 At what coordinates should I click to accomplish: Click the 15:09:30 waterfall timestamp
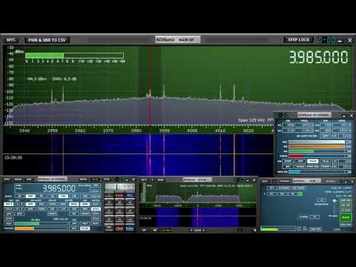pos(13,157)
